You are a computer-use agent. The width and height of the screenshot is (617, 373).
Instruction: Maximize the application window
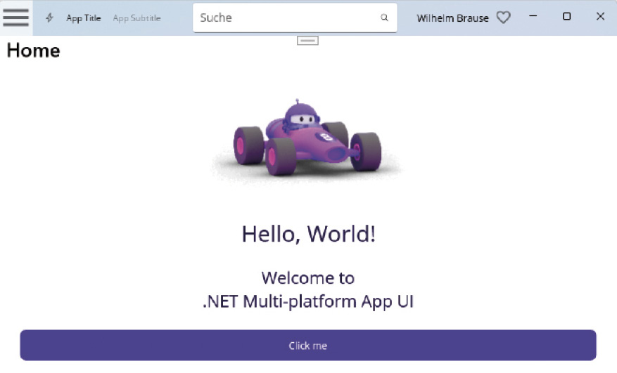pos(566,16)
